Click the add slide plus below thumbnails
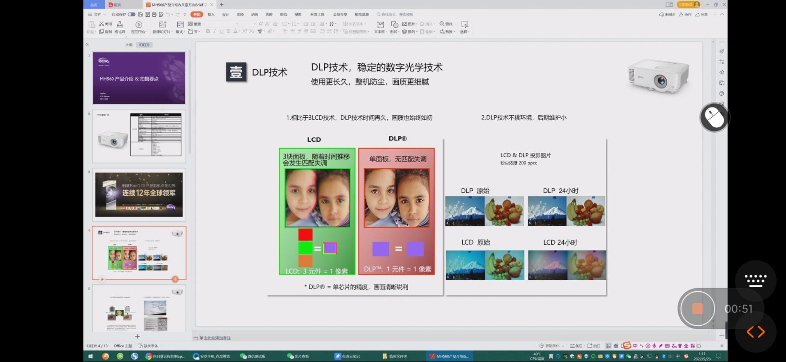The image size is (786, 362). click(x=138, y=336)
